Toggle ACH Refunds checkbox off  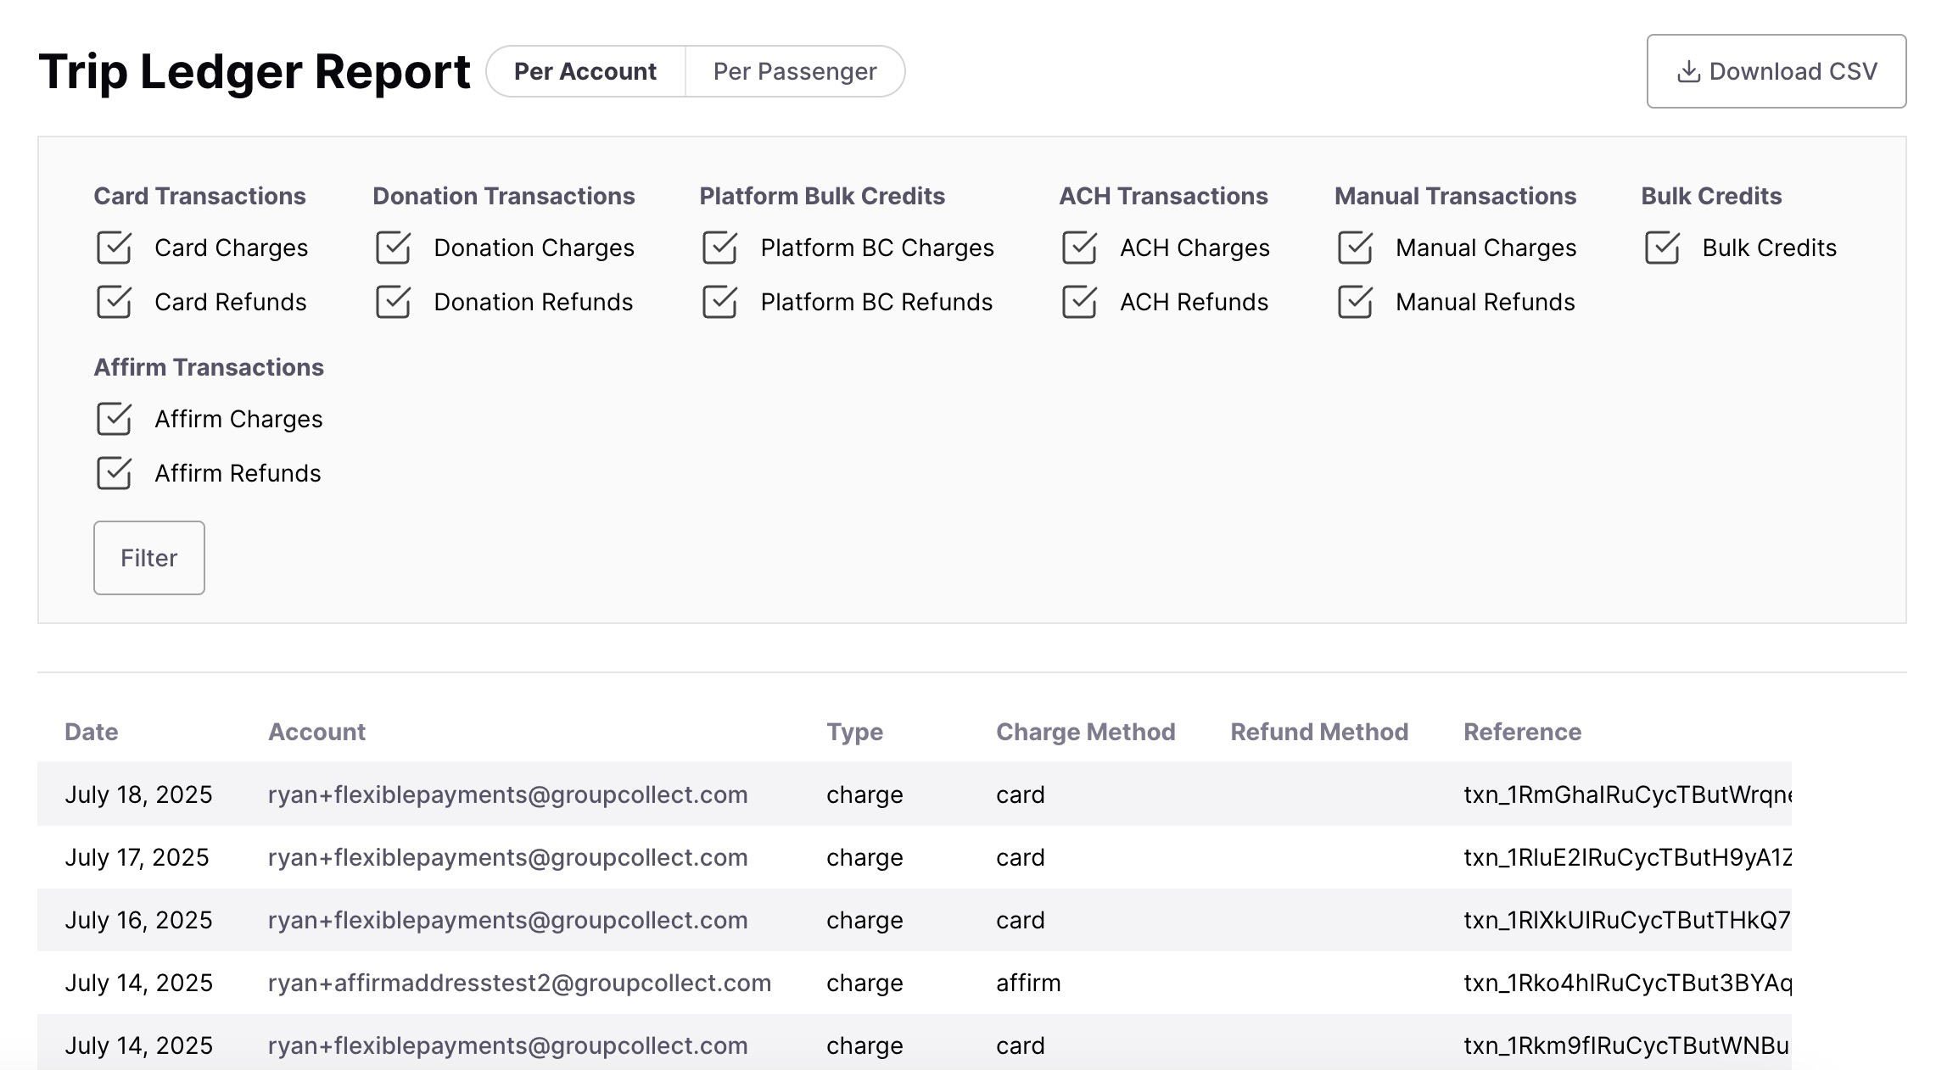point(1079,302)
